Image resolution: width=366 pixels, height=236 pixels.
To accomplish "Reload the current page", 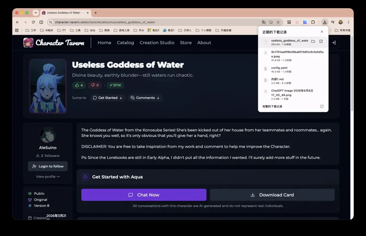I will coord(33,22).
